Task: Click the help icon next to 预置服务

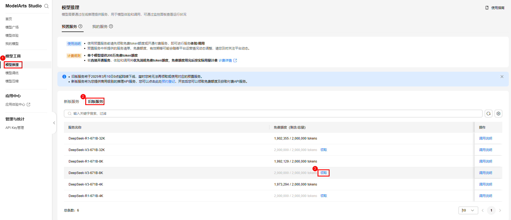Action: 80,26
